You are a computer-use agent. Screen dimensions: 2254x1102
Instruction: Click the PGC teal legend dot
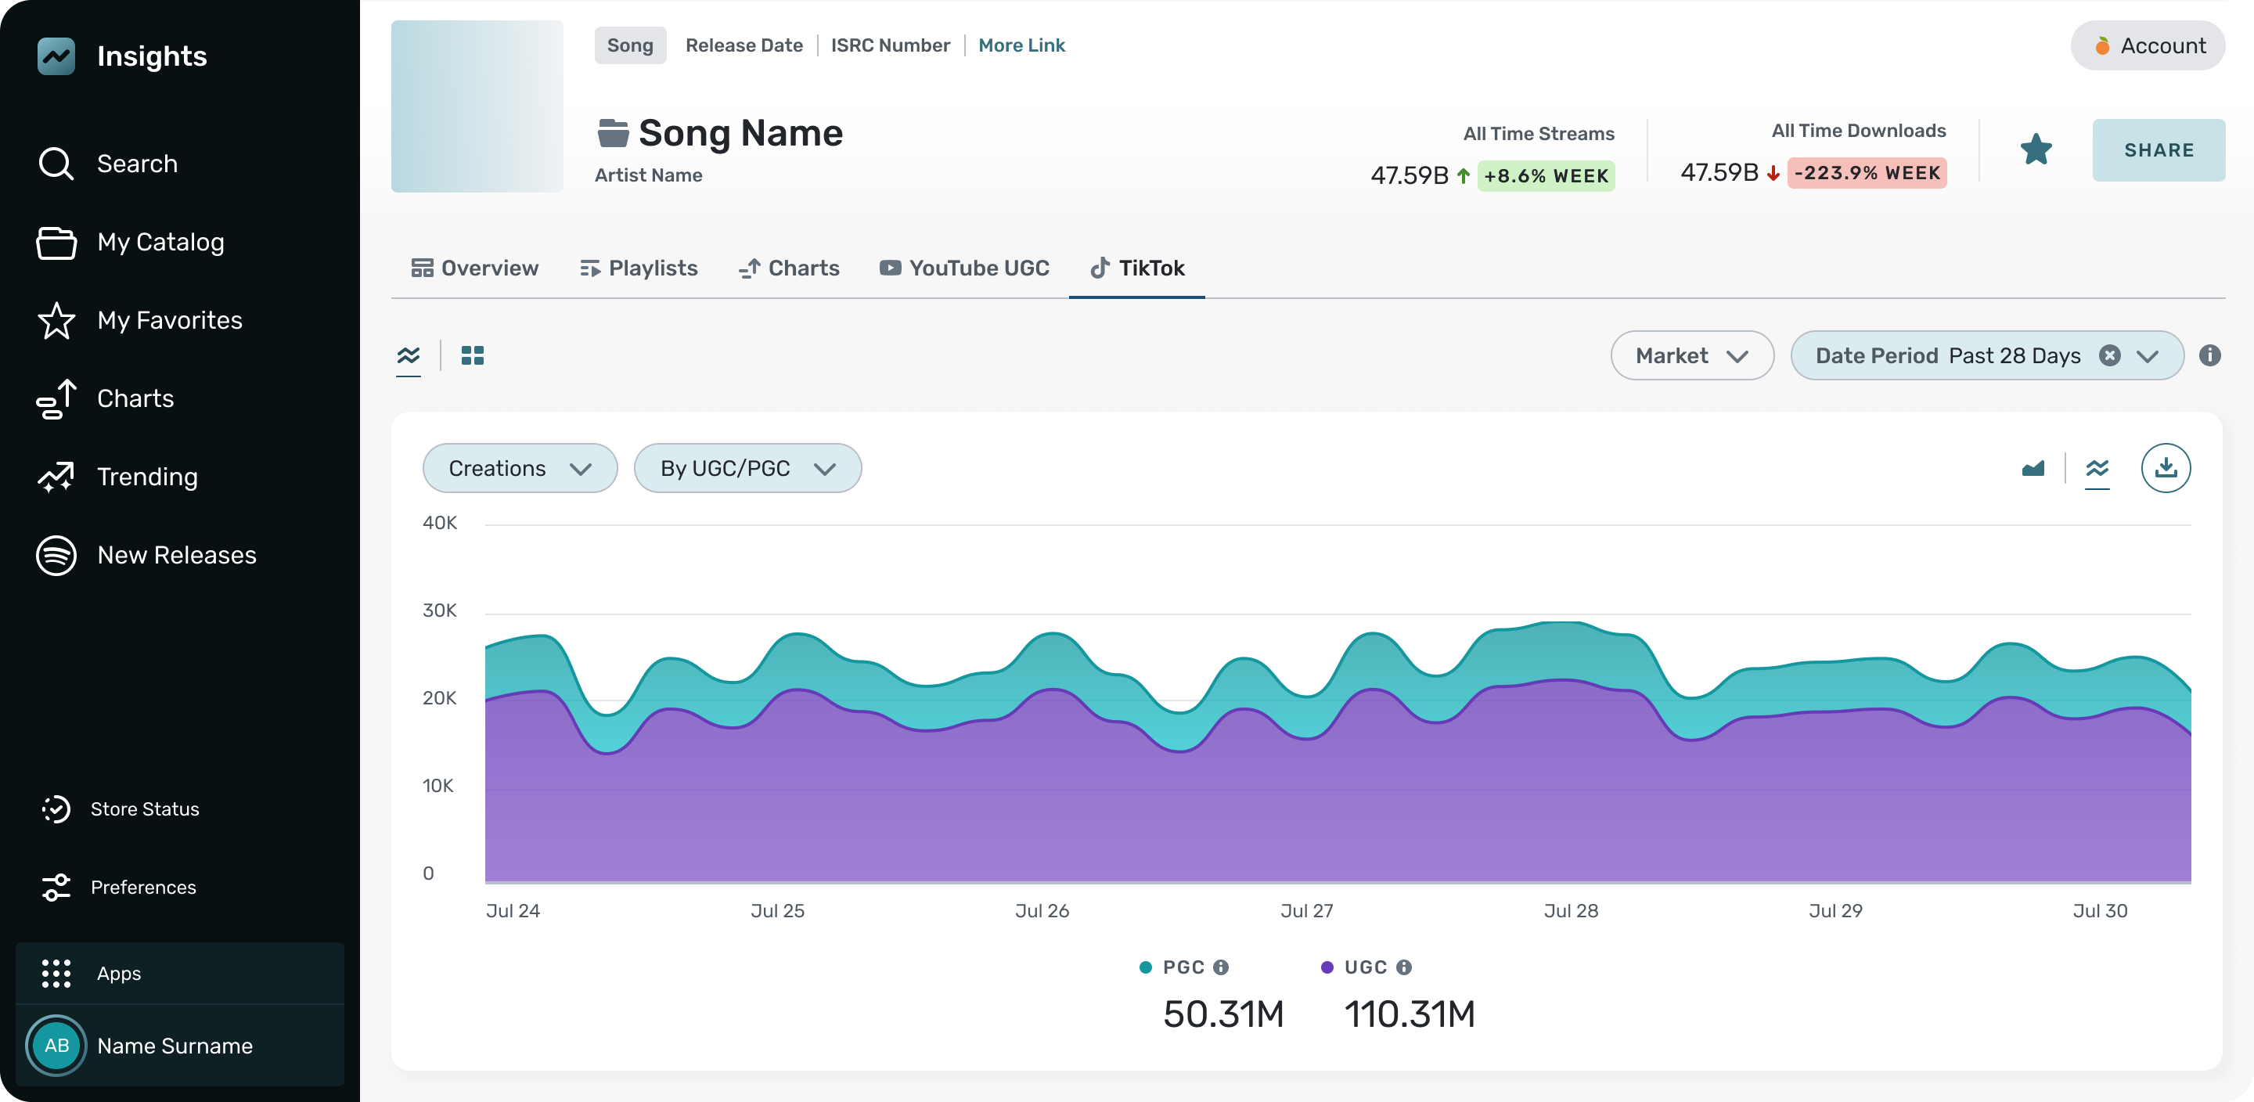pos(1145,967)
